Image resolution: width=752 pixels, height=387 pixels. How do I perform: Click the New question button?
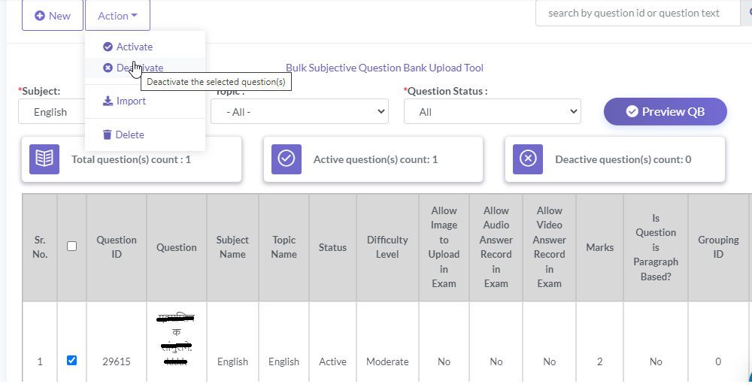click(53, 15)
